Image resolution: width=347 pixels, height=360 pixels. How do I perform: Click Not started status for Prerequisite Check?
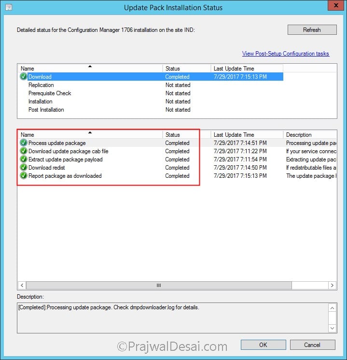click(178, 93)
